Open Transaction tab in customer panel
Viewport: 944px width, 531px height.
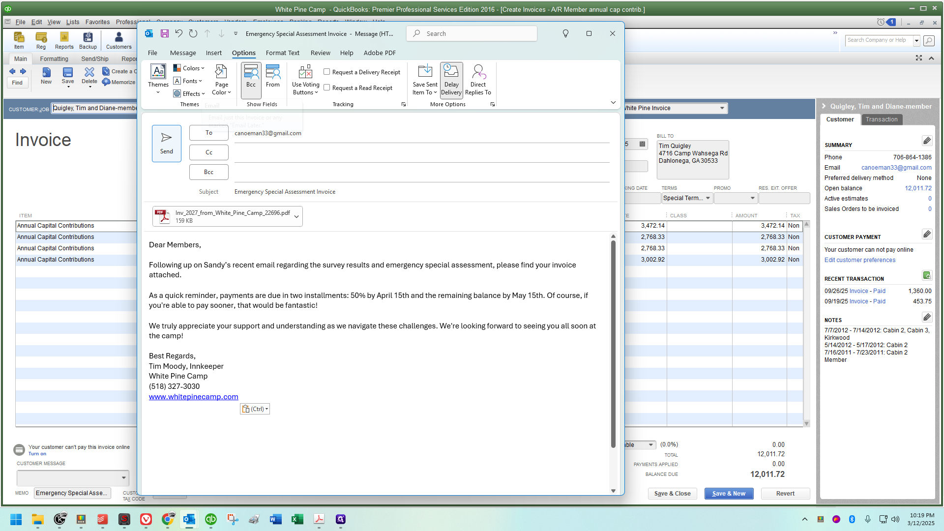881,119
